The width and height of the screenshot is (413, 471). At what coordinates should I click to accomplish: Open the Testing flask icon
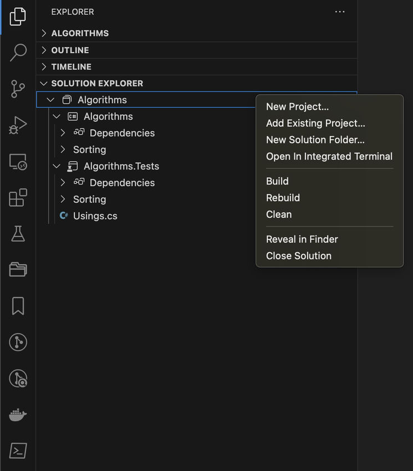point(18,234)
